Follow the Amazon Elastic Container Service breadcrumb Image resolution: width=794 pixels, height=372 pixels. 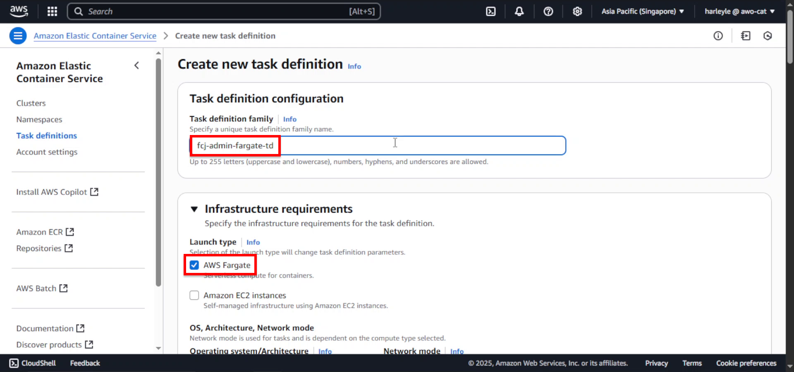click(x=95, y=36)
